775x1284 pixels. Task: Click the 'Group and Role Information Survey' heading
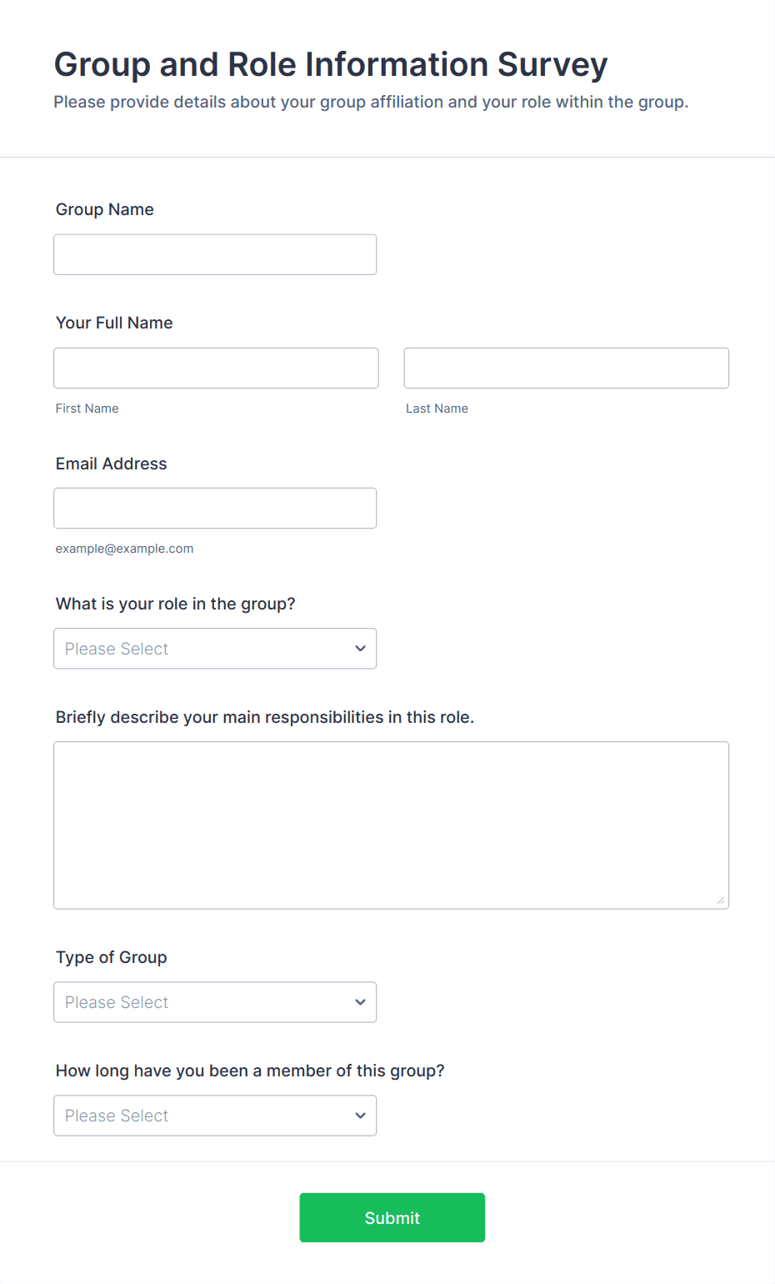click(331, 64)
